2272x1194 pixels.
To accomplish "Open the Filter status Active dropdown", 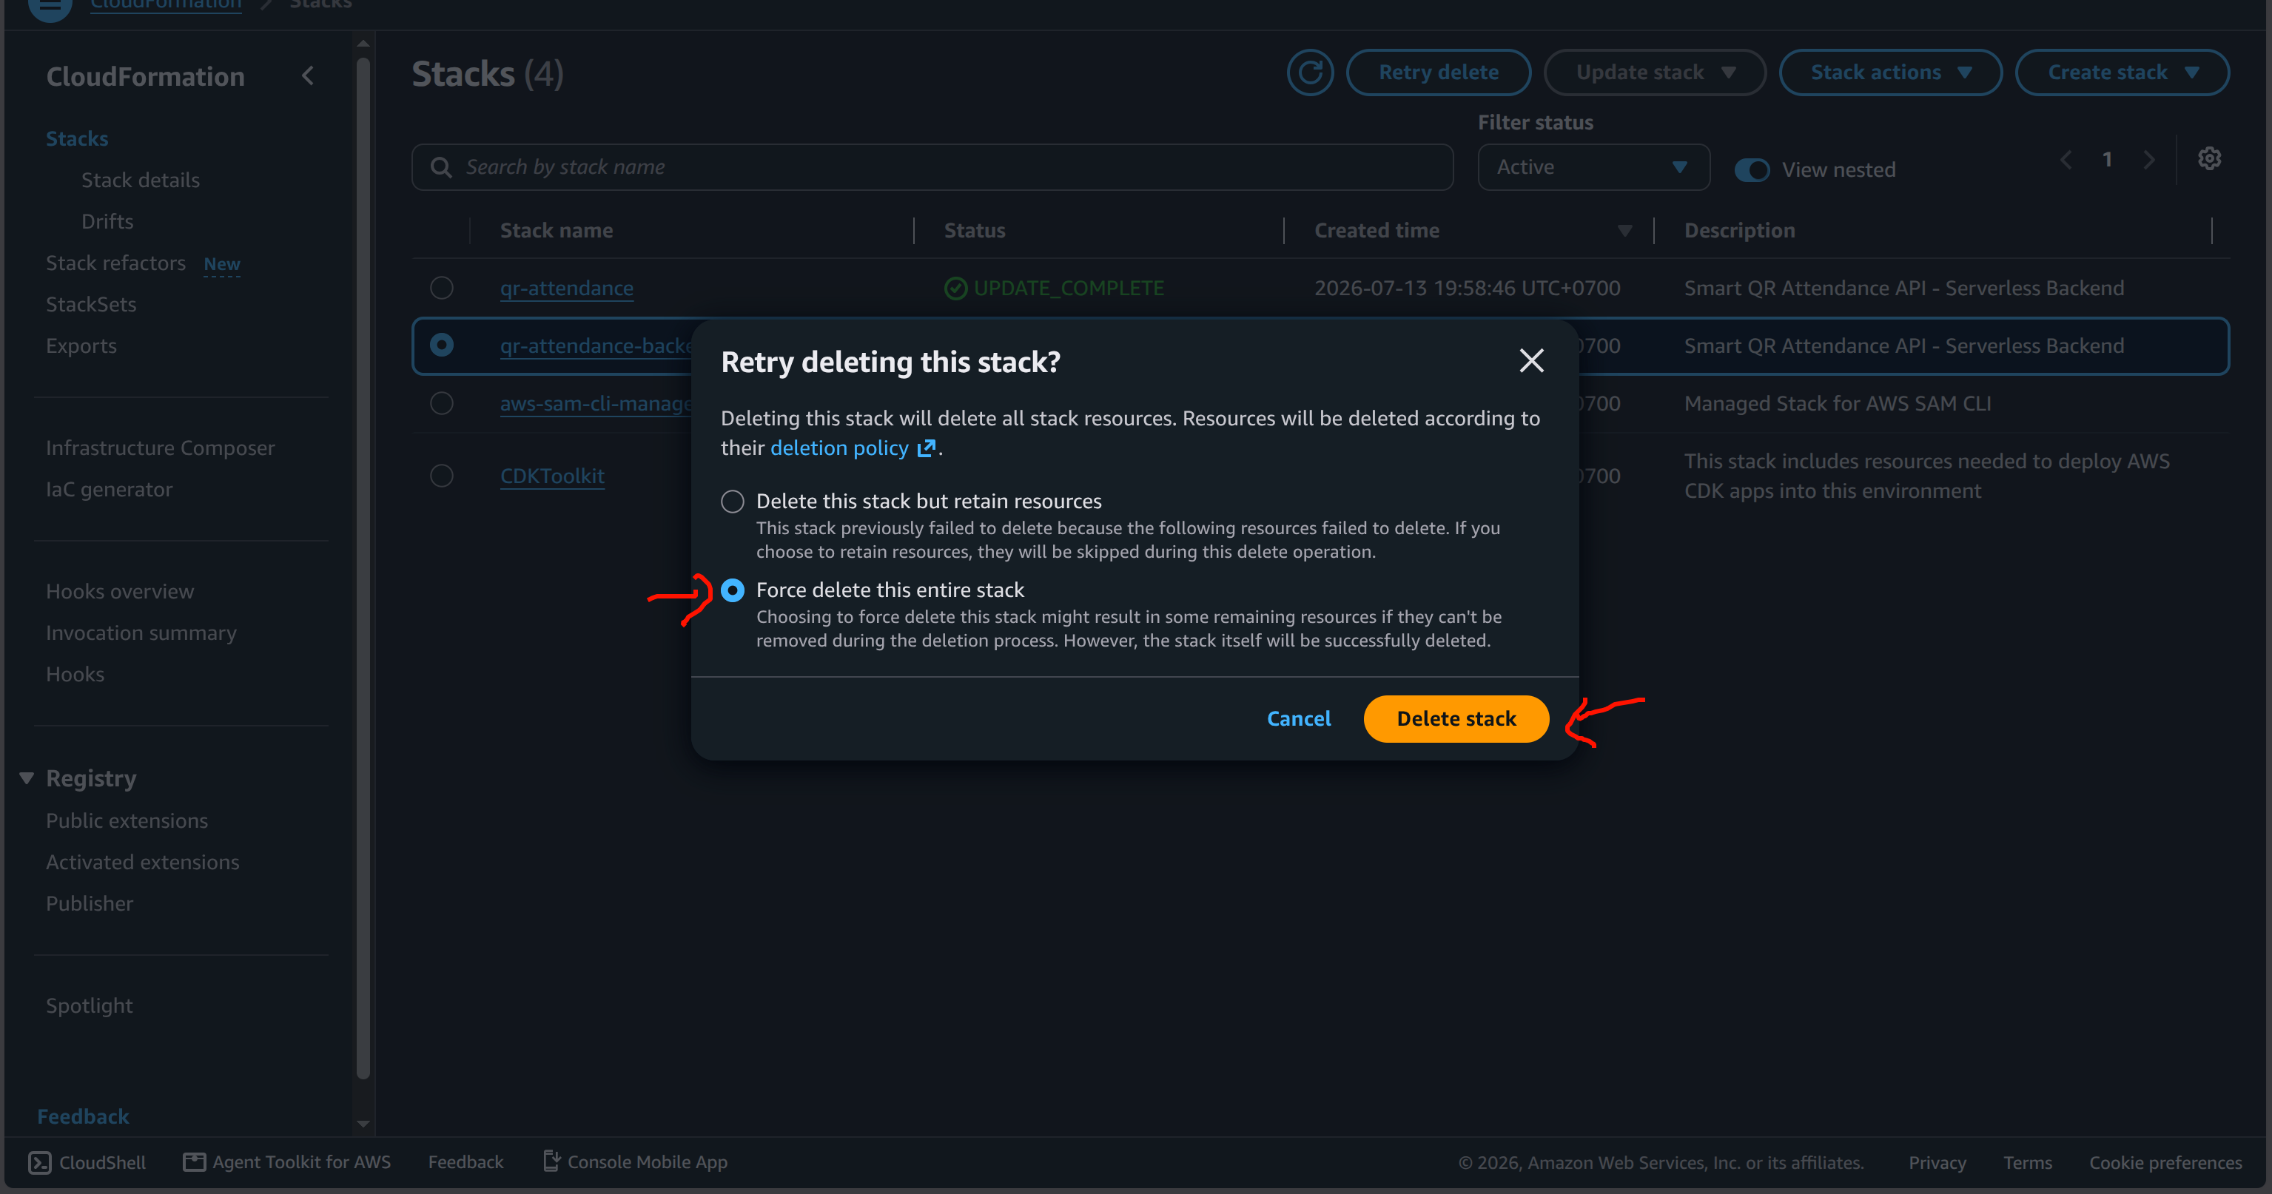I will pos(1593,167).
